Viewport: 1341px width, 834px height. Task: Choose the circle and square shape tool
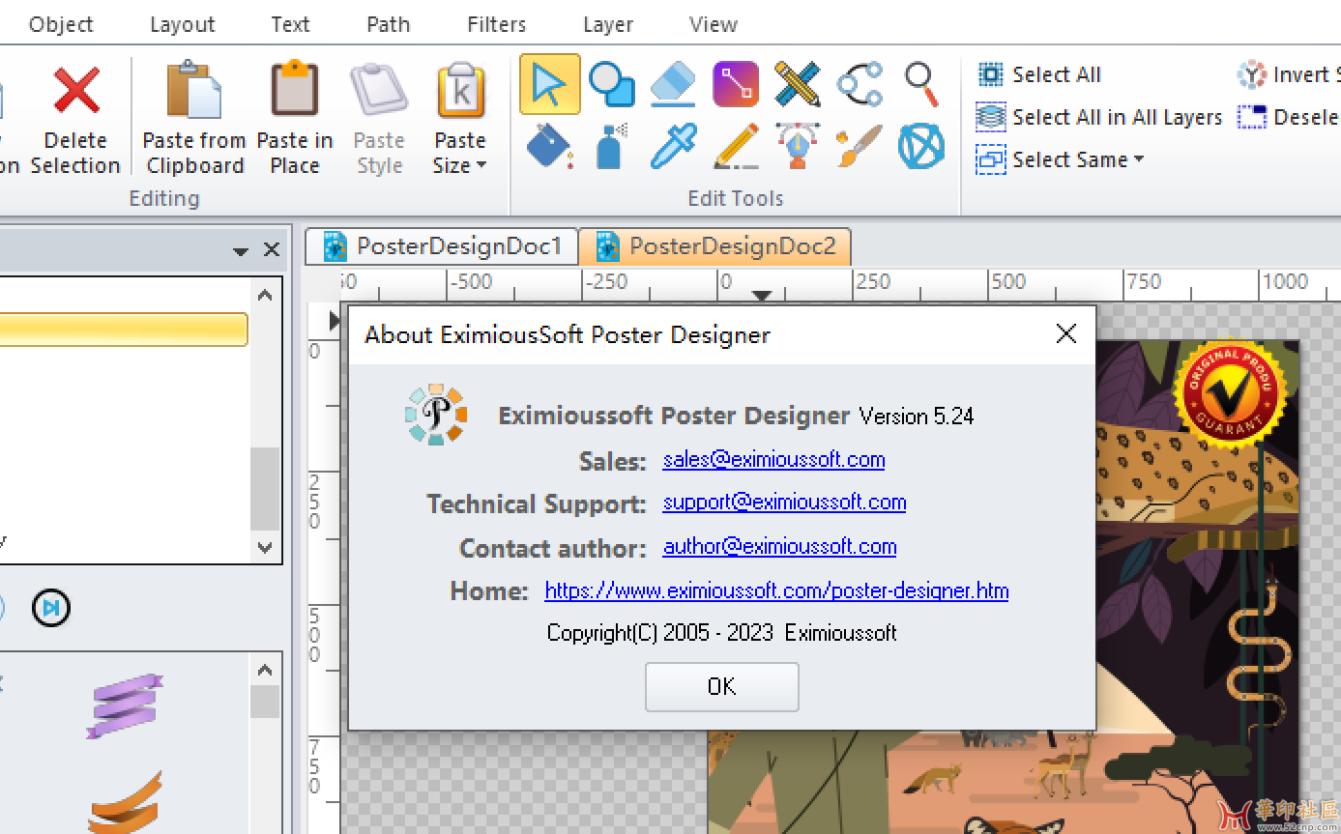pos(612,84)
